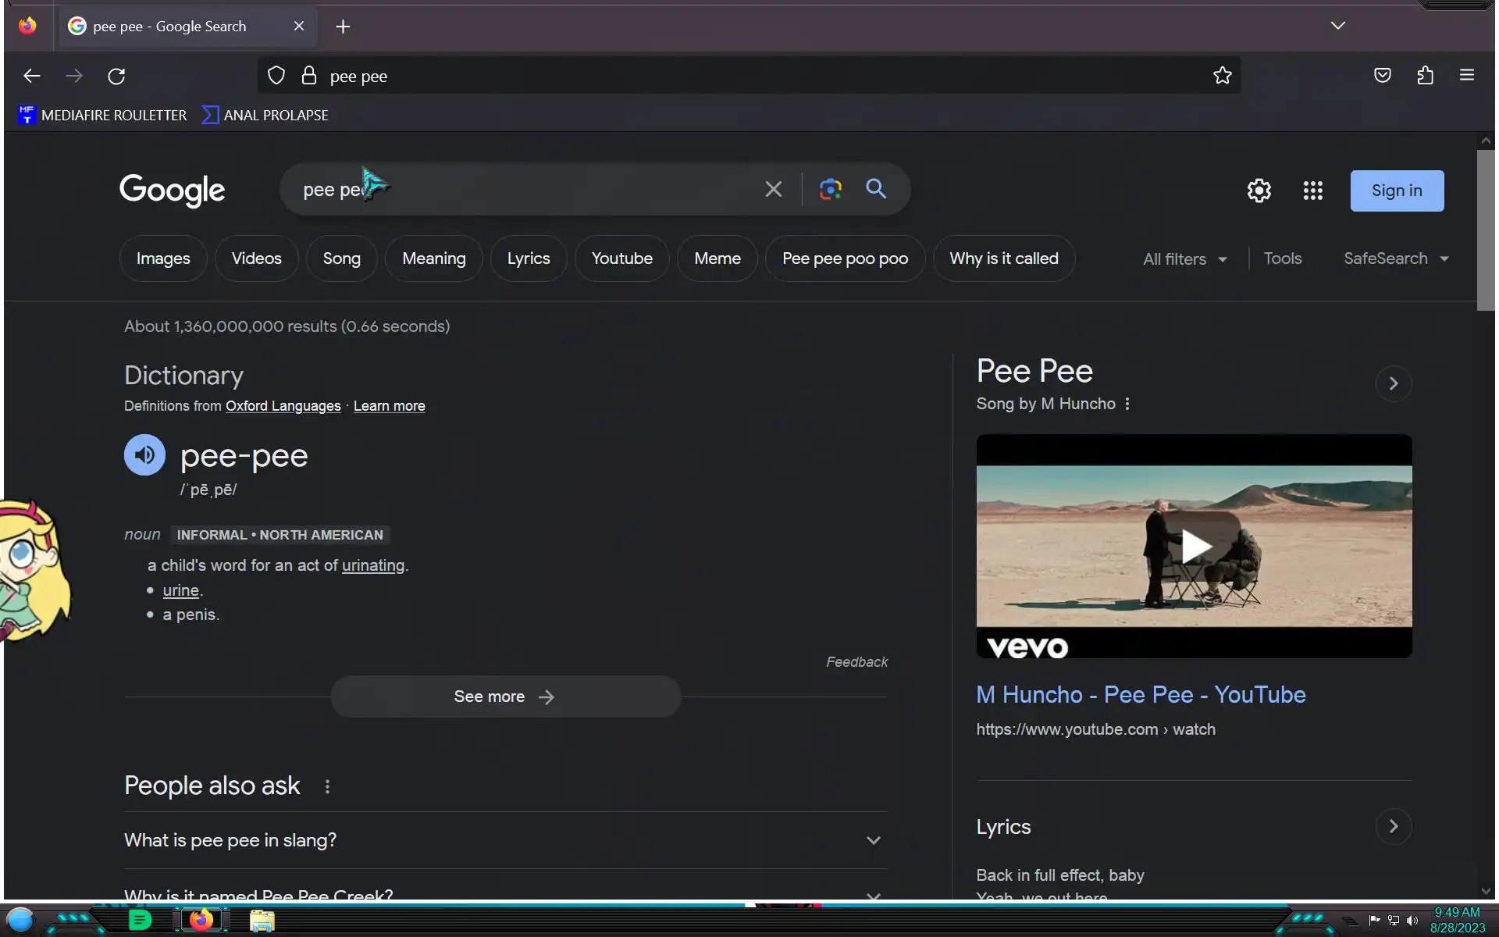Click the page vertical scrollbar thumb

click(1485, 230)
